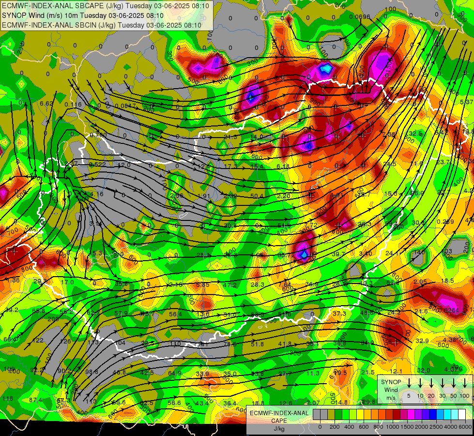Click the station value 43.4
The image size is (474, 436).
202,403
